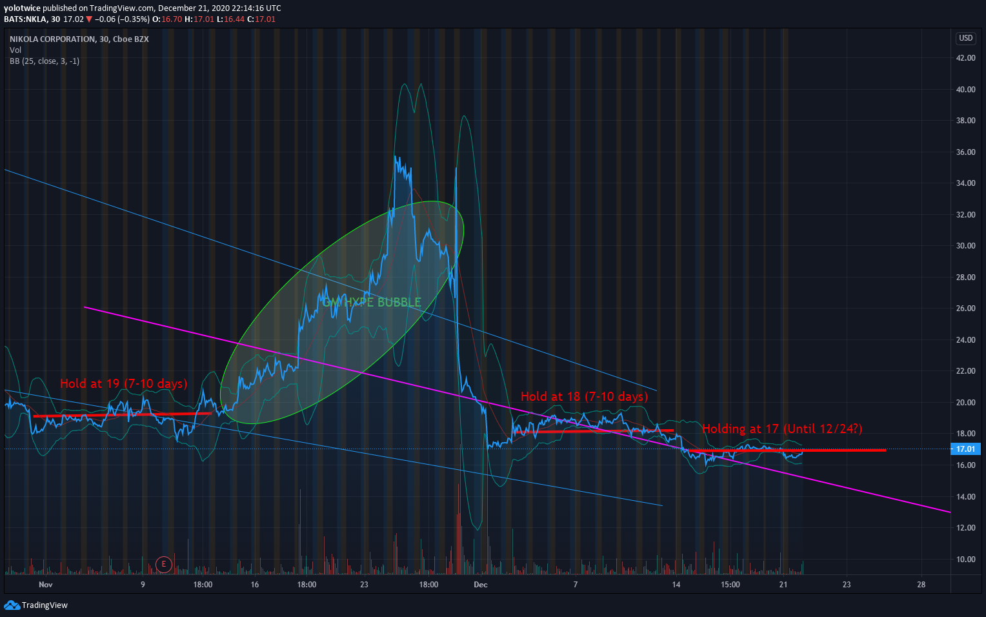
Task: Click the 'BB (25, close, 3, -1)' indicator label
Action: (x=45, y=61)
